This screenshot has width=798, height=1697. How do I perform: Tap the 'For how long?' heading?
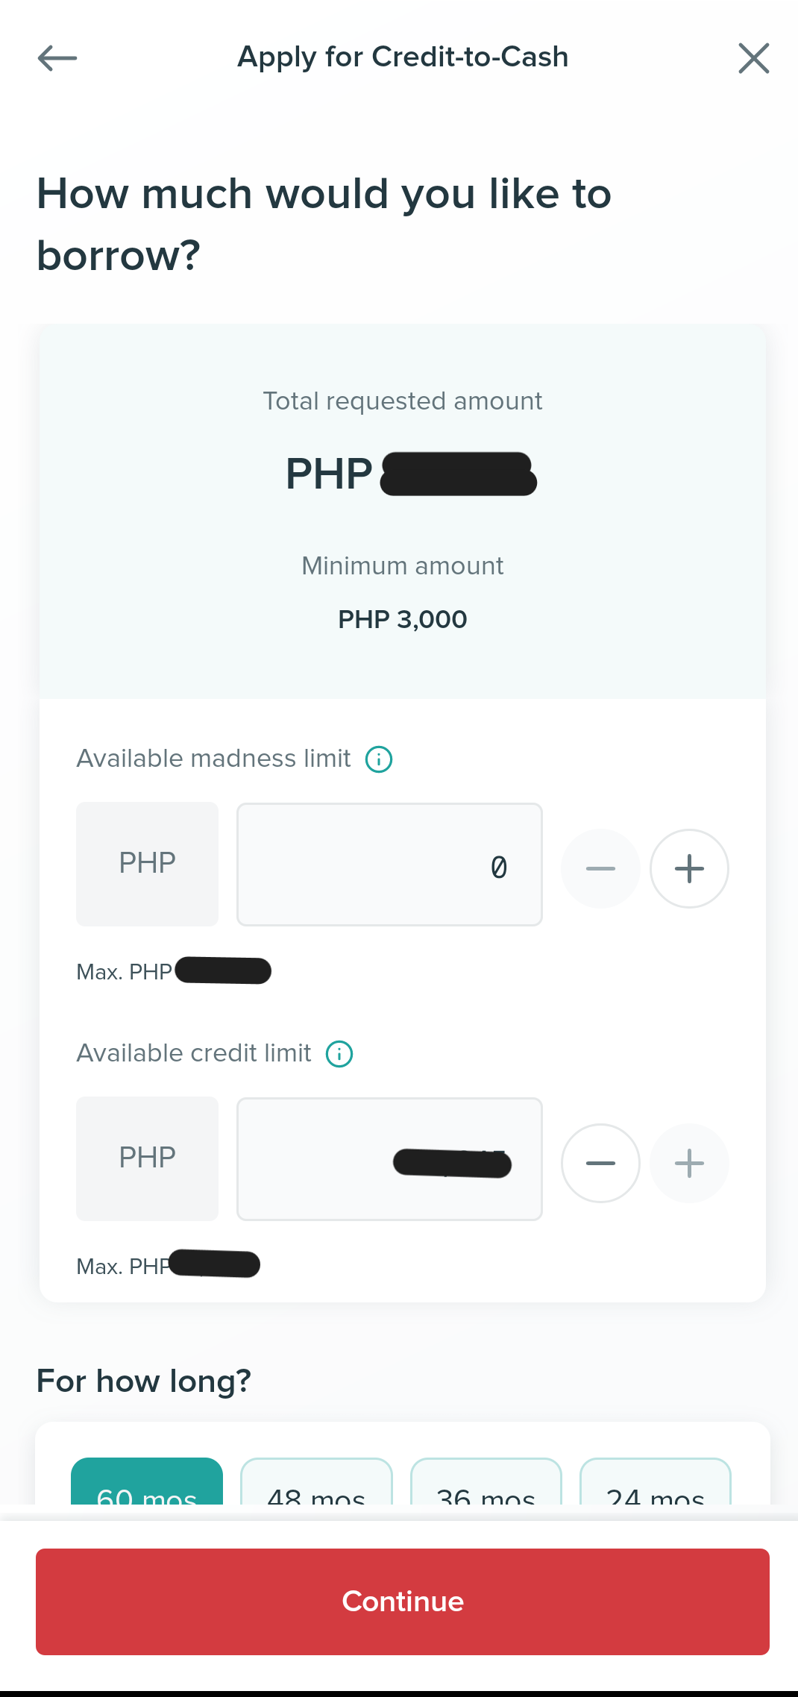point(144,1381)
